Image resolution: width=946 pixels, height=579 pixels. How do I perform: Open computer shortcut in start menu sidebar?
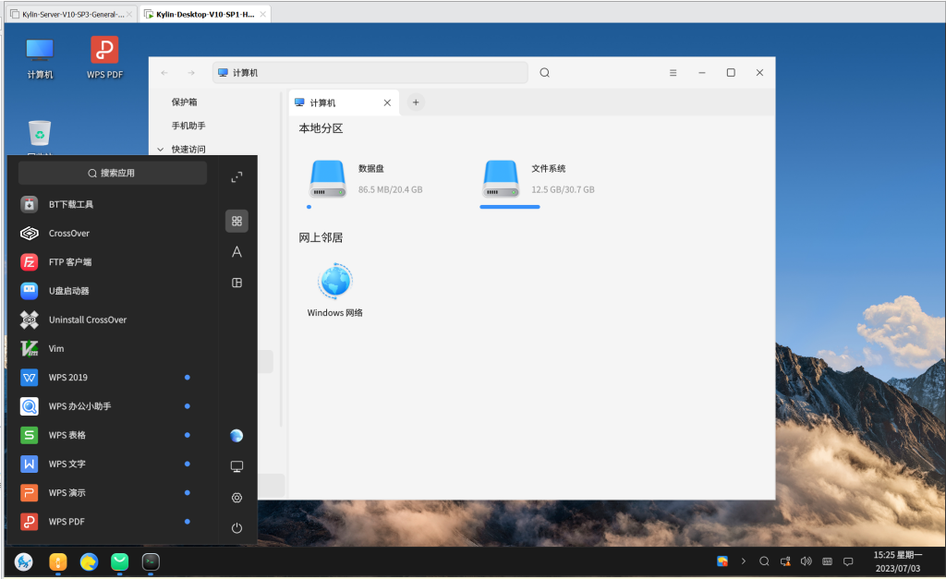pos(236,466)
